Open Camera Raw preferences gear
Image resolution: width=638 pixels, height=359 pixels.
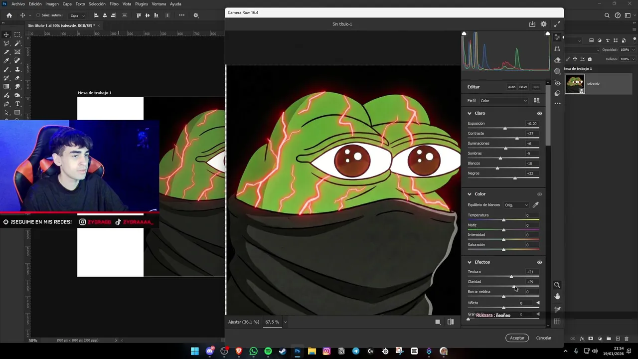click(544, 24)
